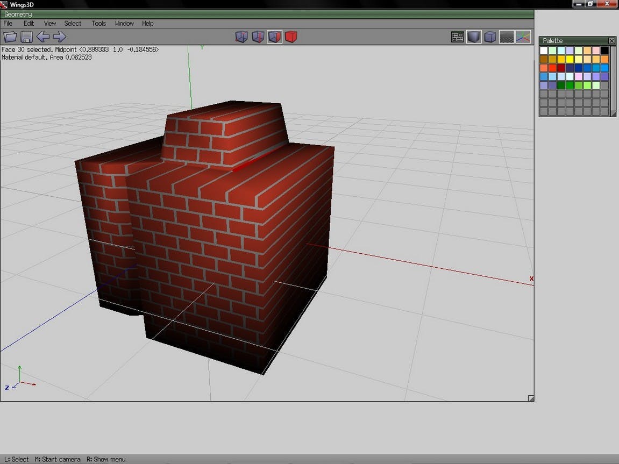The height and width of the screenshot is (464, 619).
Task: Open preferences via the settings list icon
Action: pos(457,37)
